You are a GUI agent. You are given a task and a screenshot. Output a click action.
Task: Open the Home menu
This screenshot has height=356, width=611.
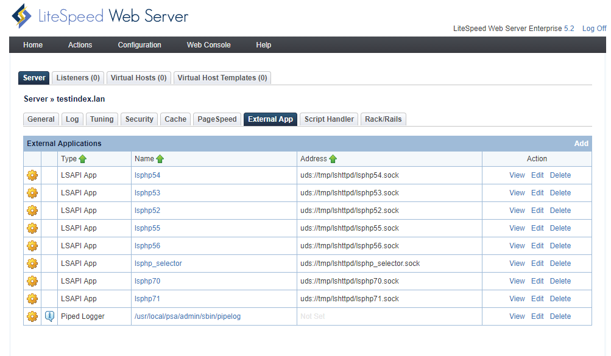click(33, 45)
